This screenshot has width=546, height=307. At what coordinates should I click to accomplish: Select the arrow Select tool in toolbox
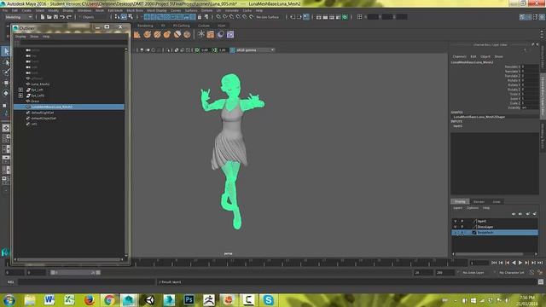point(6,51)
